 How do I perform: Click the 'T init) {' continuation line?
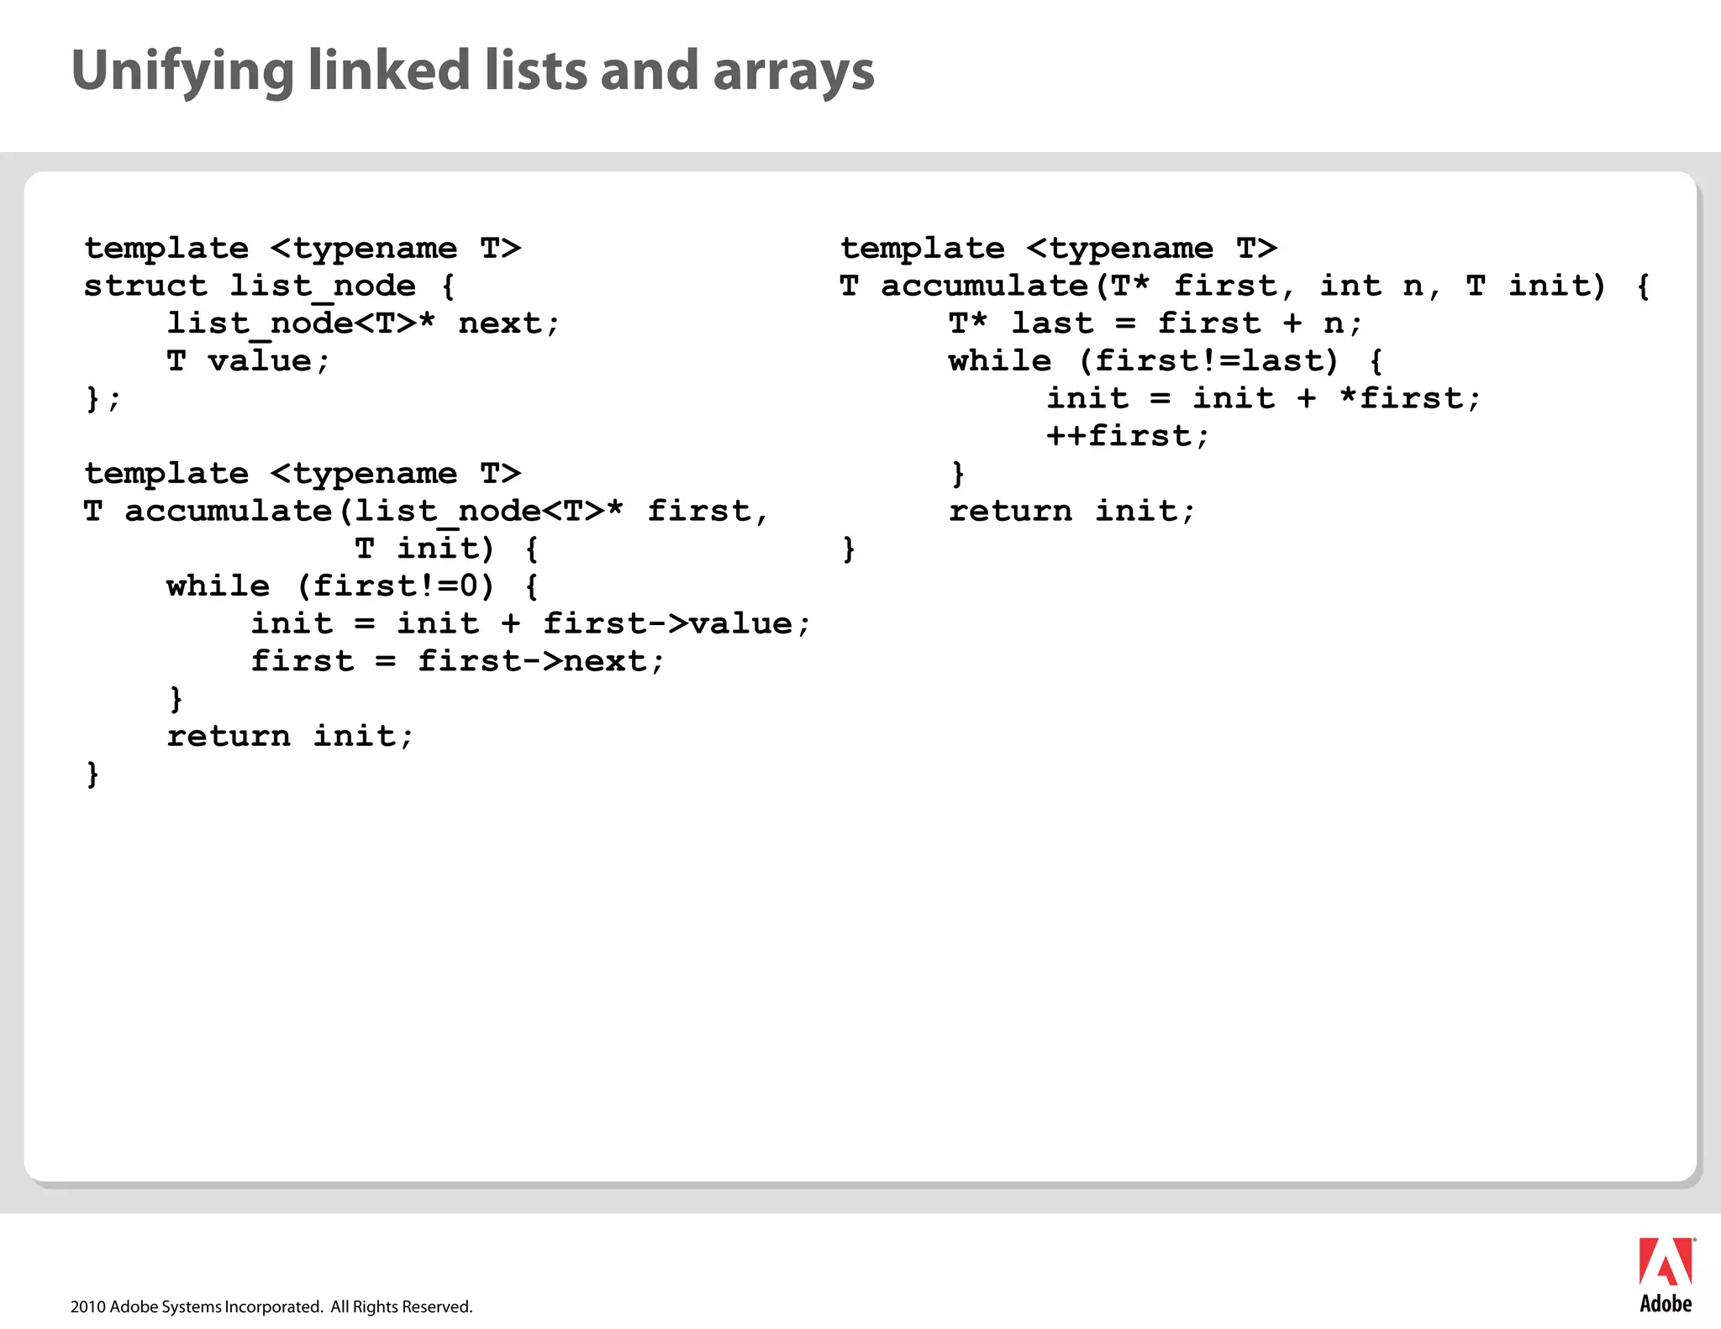[447, 549]
